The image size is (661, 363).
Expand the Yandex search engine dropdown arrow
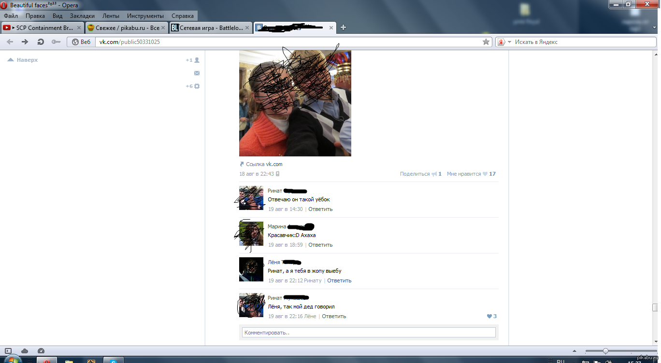(509, 42)
